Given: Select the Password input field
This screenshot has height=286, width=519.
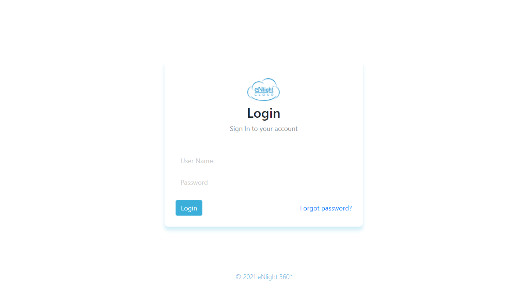Looking at the screenshot, I should coord(264,183).
